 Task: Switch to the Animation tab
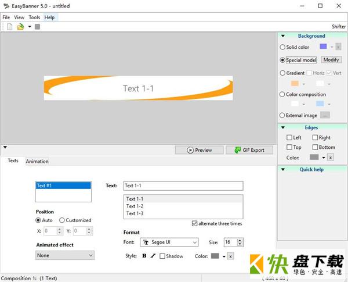pyautogui.click(x=37, y=162)
